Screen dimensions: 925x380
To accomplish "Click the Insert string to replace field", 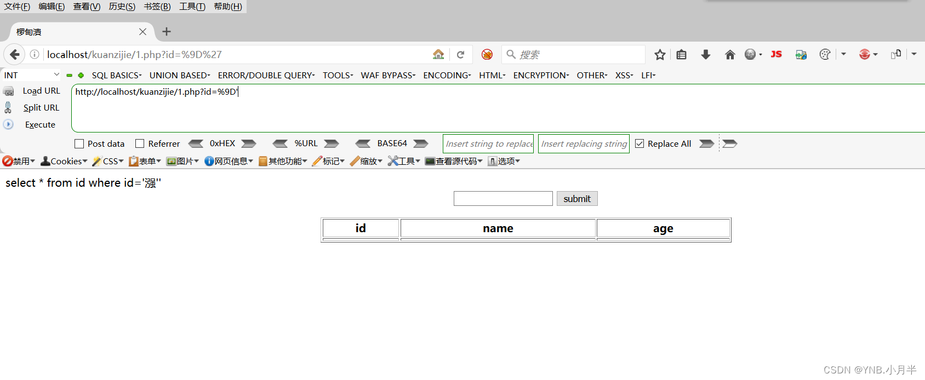I will tap(488, 143).
